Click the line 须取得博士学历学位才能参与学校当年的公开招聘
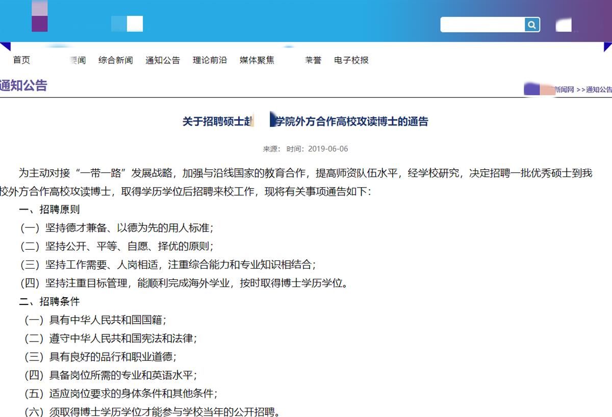This screenshot has width=612, height=417. point(151,412)
